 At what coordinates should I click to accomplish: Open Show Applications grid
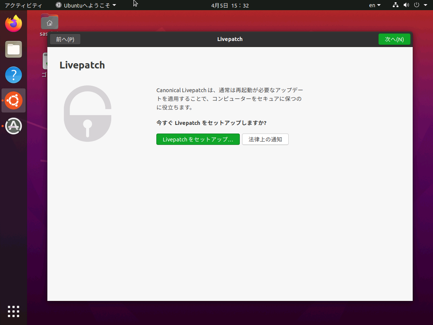(x=14, y=311)
